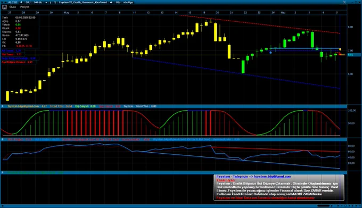Click the T text tool icon in the title bar

55,2
